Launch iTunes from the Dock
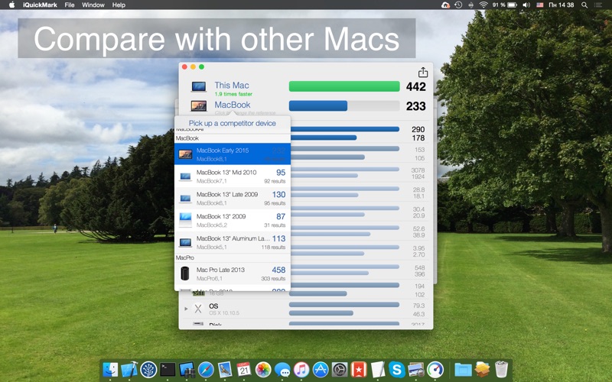 (x=301, y=369)
